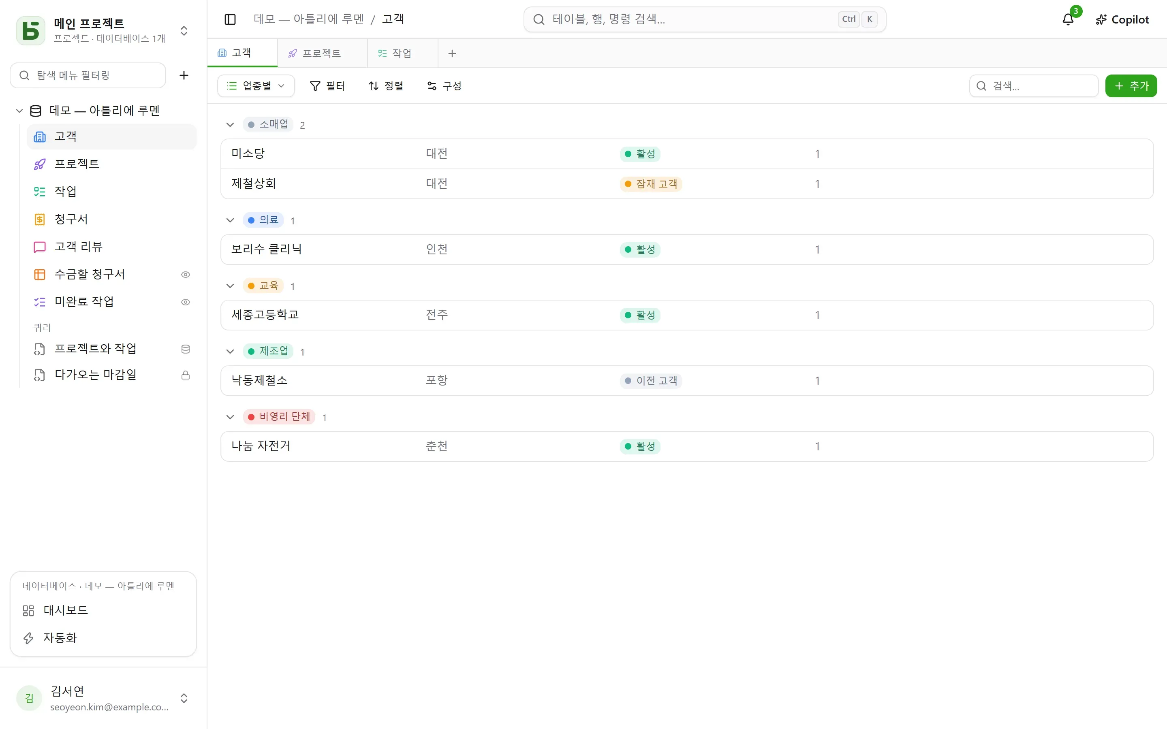Image resolution: width=1167 pixels, height=729 pixels.
Task: Open Copilot assistant
Action: (x=1122, y=19)
